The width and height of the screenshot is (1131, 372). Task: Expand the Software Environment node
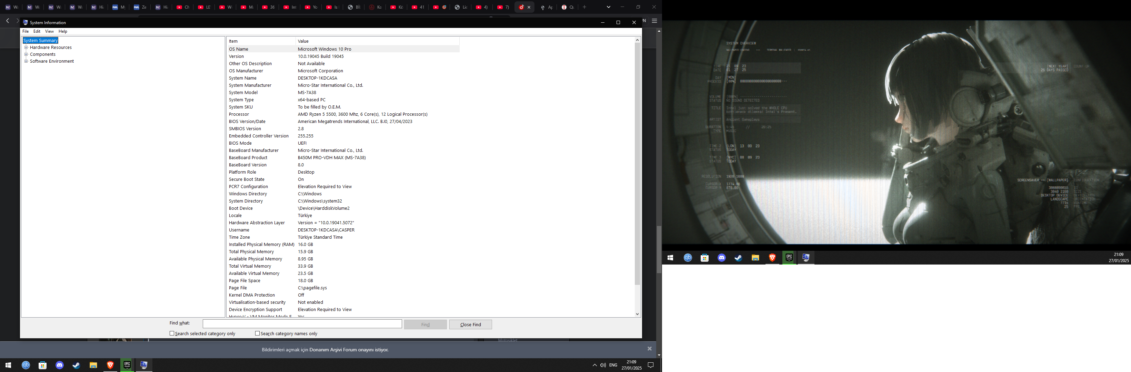pyautogui.click(x=26, y=61)
